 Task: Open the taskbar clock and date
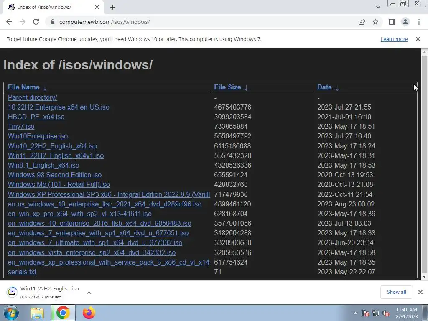click(407, 313)
